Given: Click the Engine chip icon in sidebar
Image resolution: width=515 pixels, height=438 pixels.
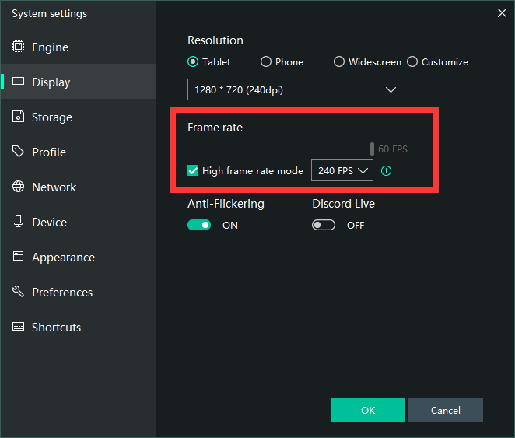Looking at the screenshot, I should 18,47.
